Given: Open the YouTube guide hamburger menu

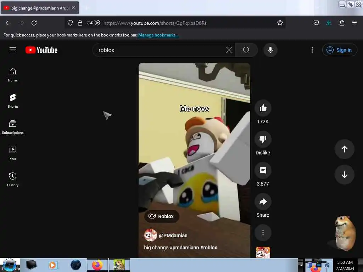Looking at the screenshot, I should point(13,50).
